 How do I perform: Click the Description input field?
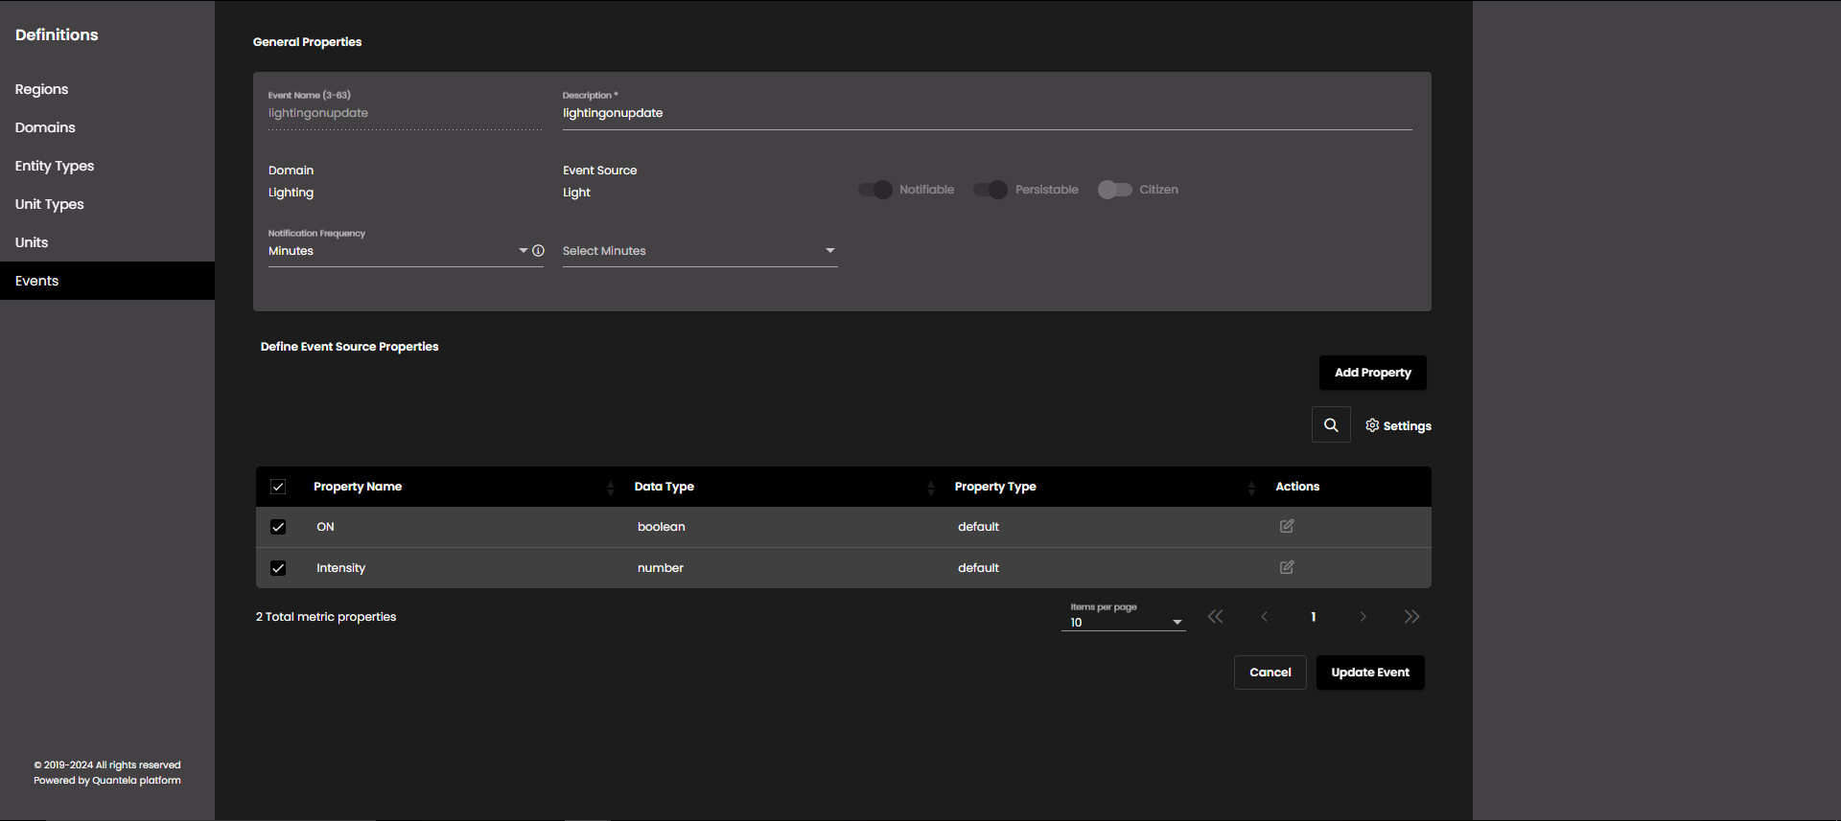pyautogui.click(x=988, y=113)
